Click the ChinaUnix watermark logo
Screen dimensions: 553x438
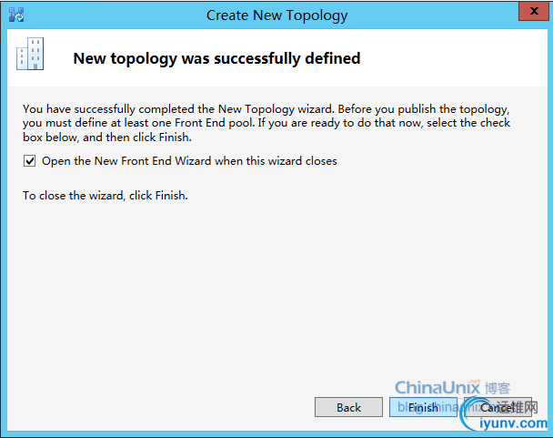click(x=437, y=388)
